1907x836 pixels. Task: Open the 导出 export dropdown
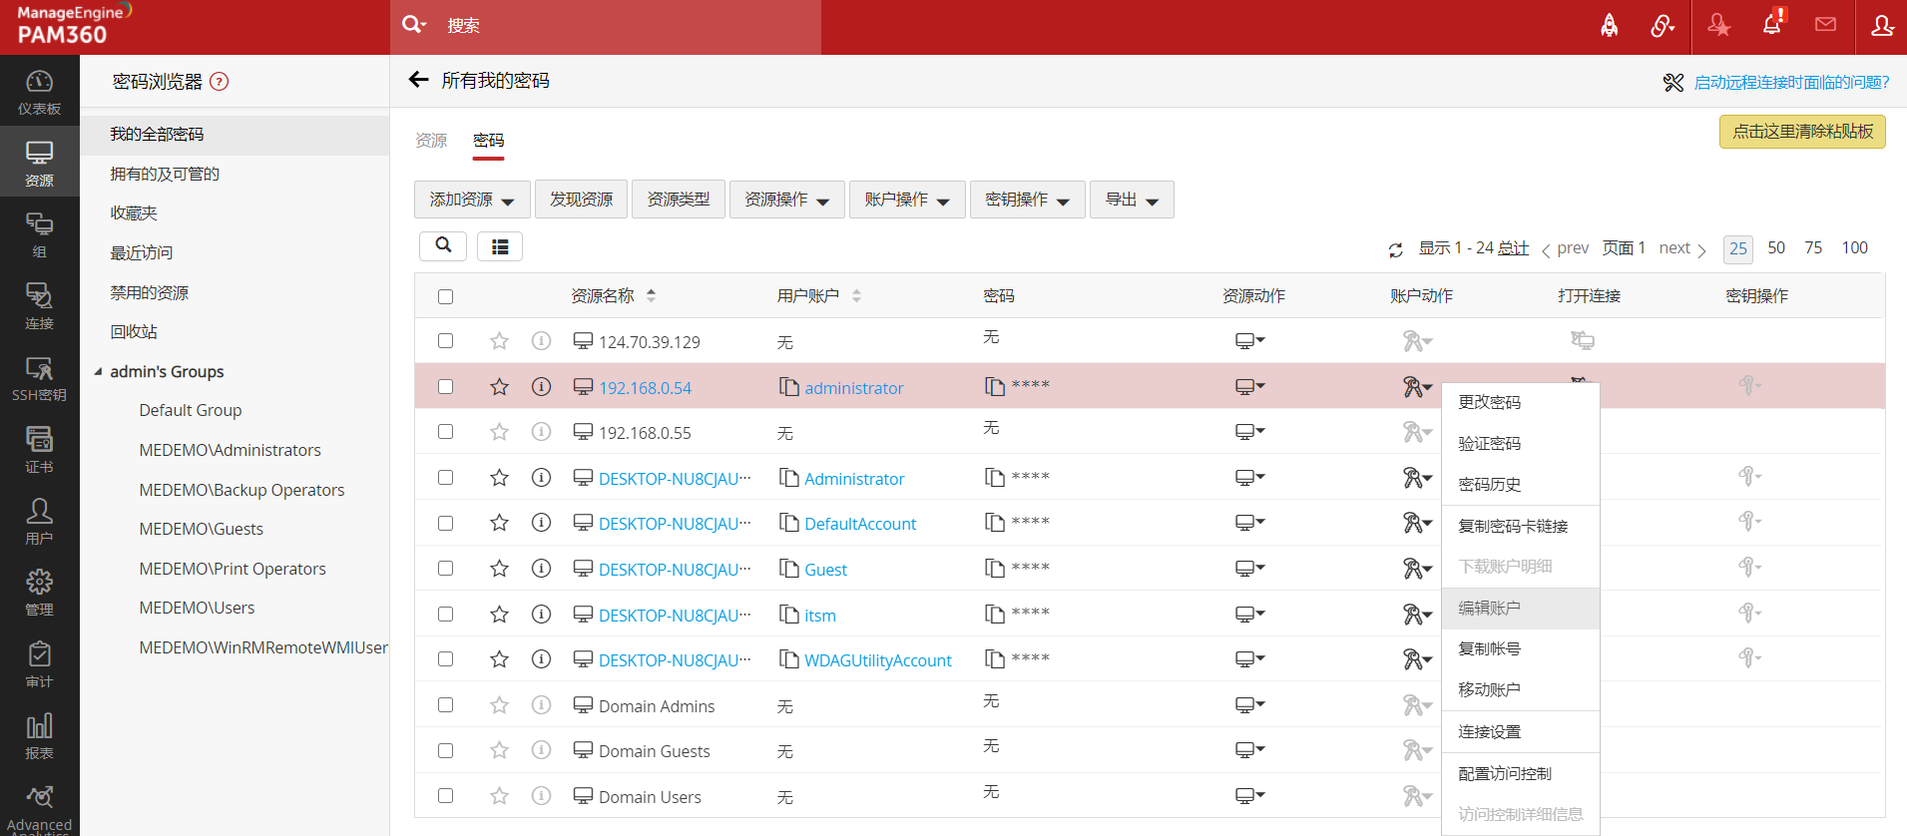coord(1131,200)
